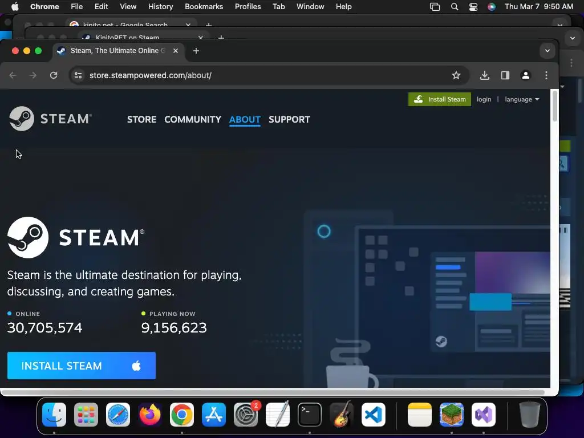The image size is (584, 438).
Task: Open Chrome downloads icon
Action: (484, 75)
